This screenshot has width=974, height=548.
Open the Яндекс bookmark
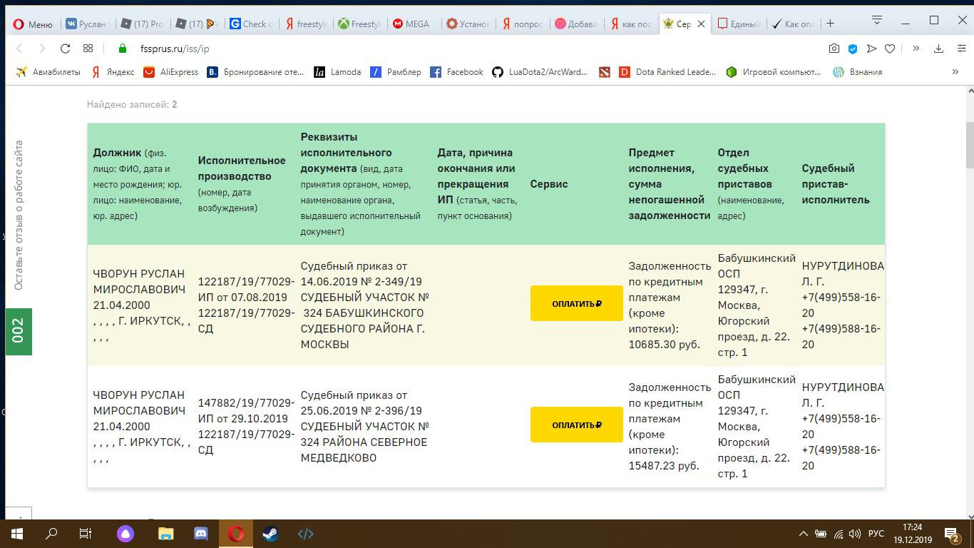113,71
